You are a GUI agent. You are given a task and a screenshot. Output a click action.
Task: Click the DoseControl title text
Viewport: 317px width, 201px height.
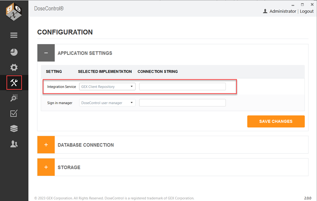tap(49, 8)
